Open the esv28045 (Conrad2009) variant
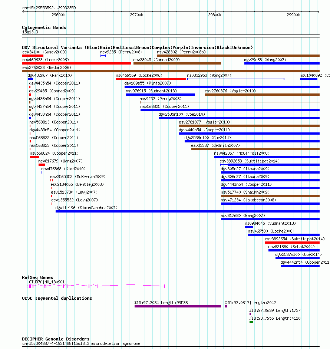330x349 pixels. coord(177,63)
